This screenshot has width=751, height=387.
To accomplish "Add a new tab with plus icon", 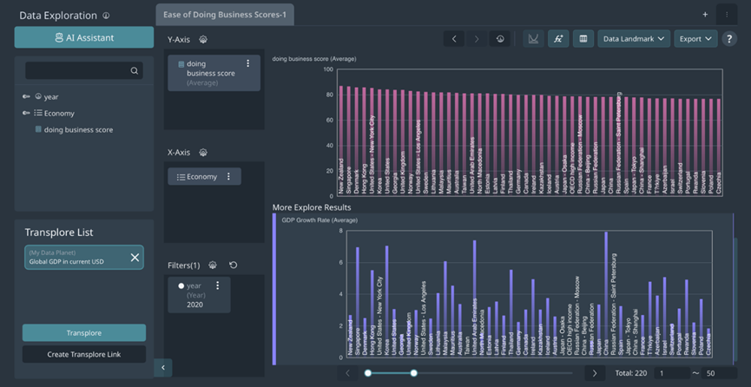I will pos(705,15).
